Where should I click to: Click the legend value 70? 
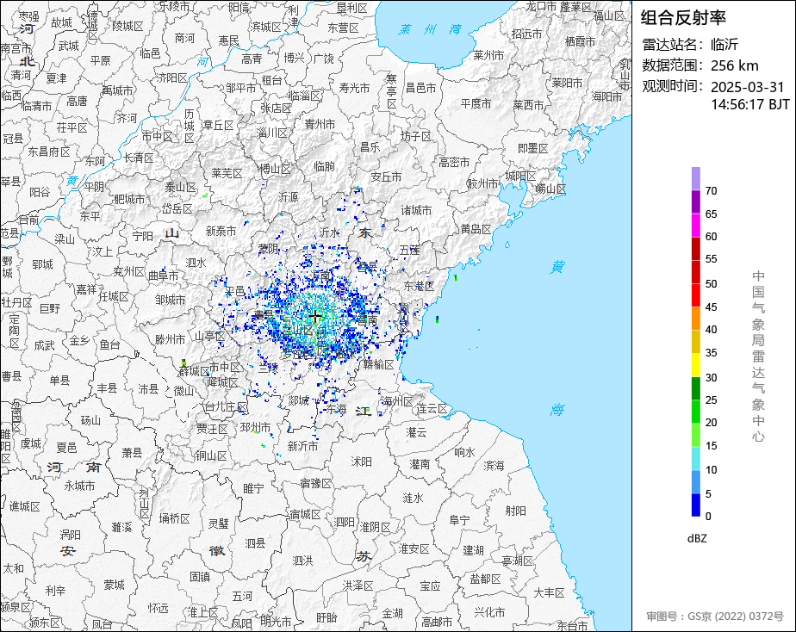pos(712,191)
